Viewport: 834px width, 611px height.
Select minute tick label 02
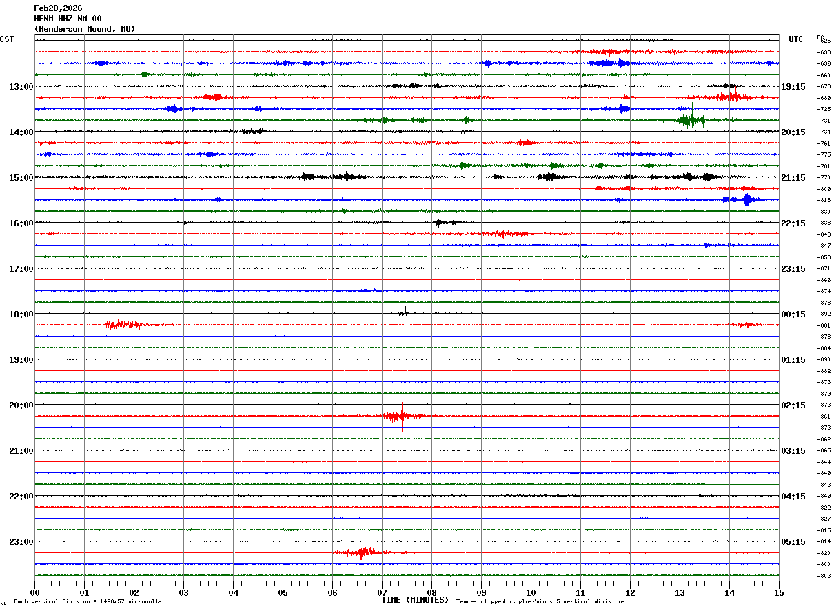(x=134, y=593)
